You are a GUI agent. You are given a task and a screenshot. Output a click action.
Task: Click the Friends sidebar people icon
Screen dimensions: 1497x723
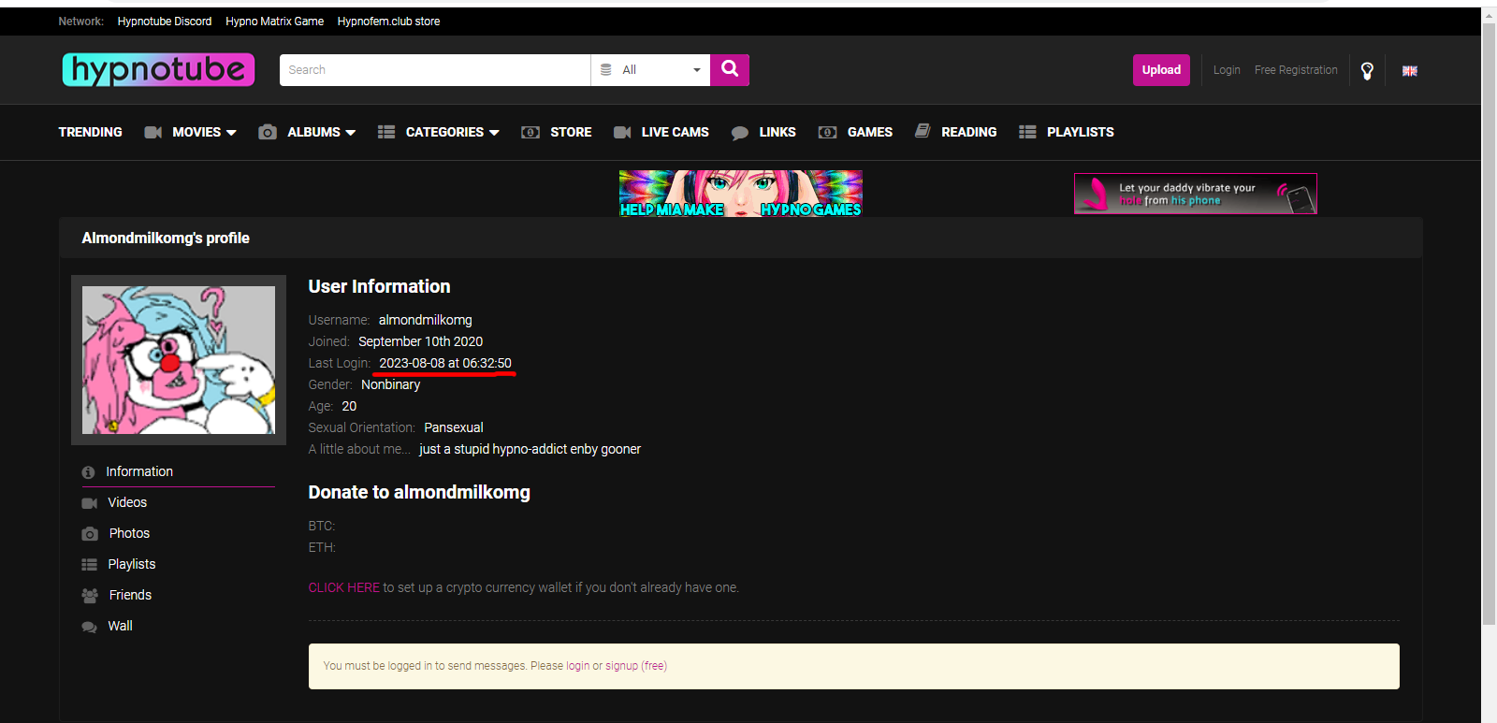click(90, 596)
